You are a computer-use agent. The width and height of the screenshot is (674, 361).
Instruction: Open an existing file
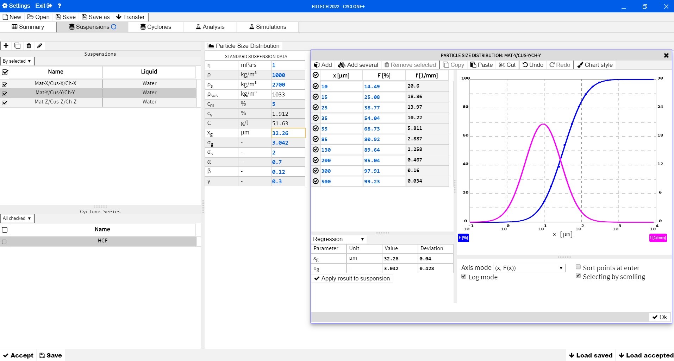click(38, 17)
